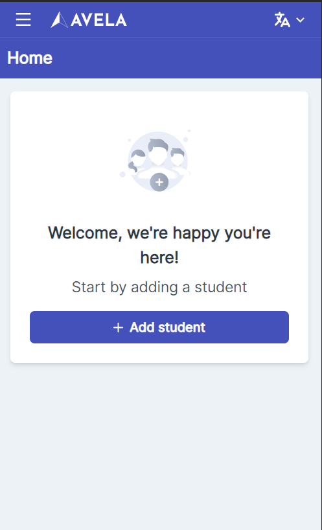Screen dimensions: 322x530
Task: Click the ponytail person figure on left
Action: click(x=137, y=161)
